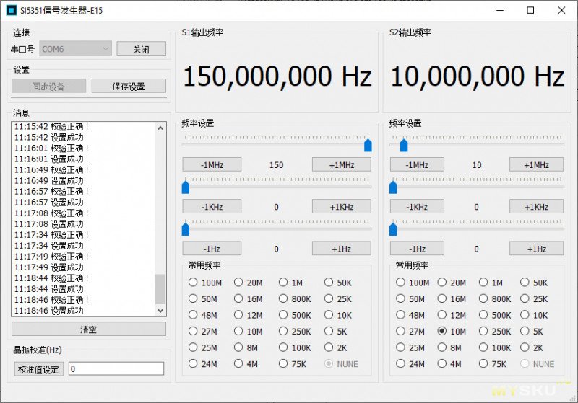Maximize the SI5351 application window
The height and width of the screenshot is (403, 578).
pyautogui.click(x=530, y=11)
